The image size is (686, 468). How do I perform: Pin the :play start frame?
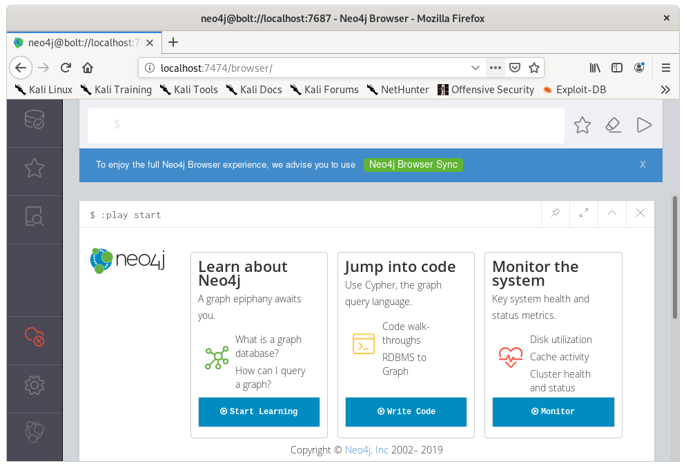(555, 213)
